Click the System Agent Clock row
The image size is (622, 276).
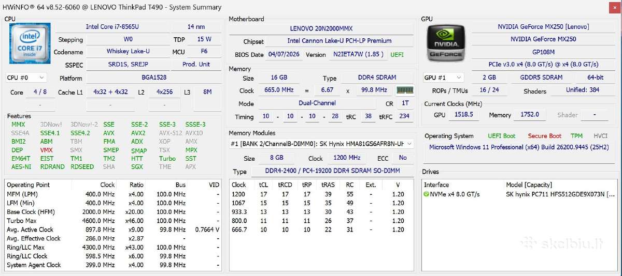tap(113, 265)
